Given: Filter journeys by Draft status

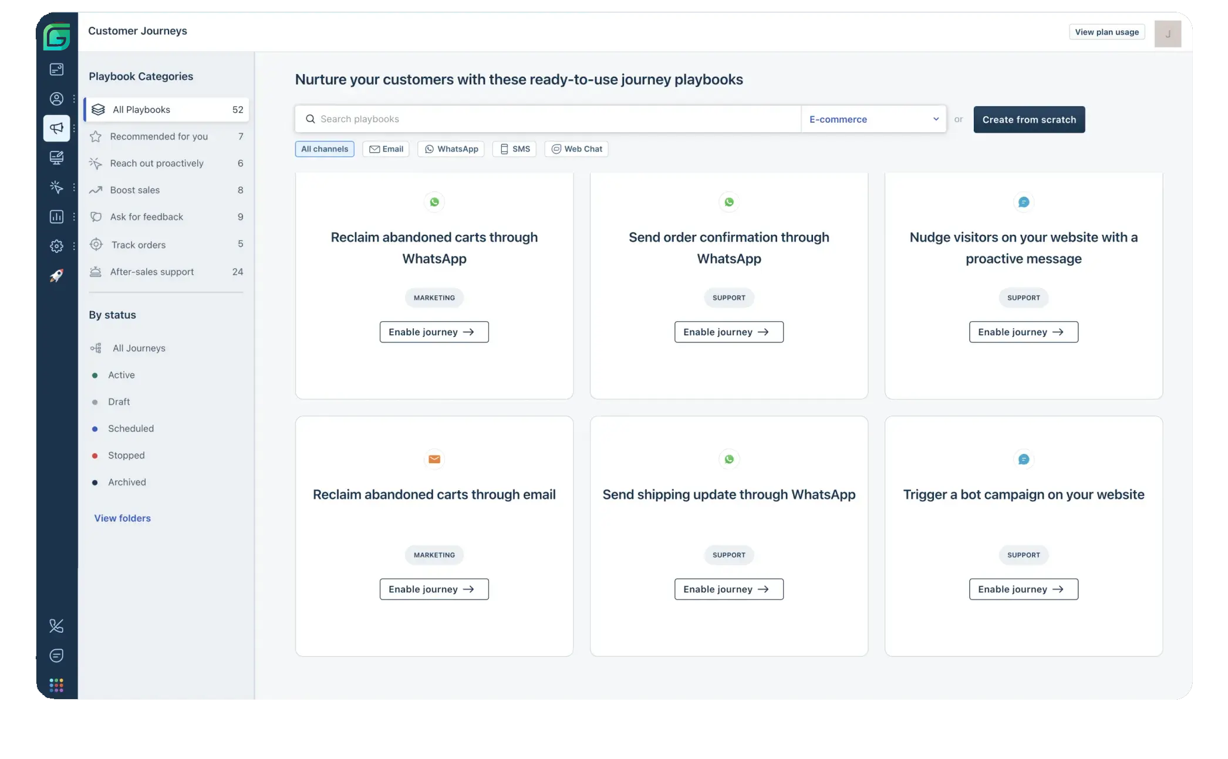Looking at the screenshot, I should click(x=112, y=402).
